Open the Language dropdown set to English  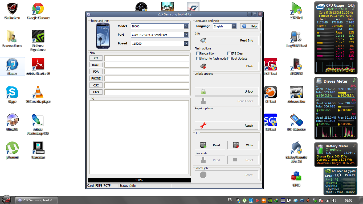pos(234,26)
